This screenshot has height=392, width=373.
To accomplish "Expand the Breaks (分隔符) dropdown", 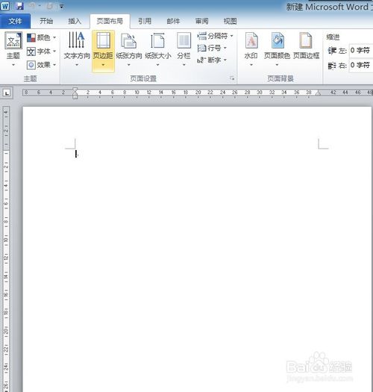I will pos(216,36).
